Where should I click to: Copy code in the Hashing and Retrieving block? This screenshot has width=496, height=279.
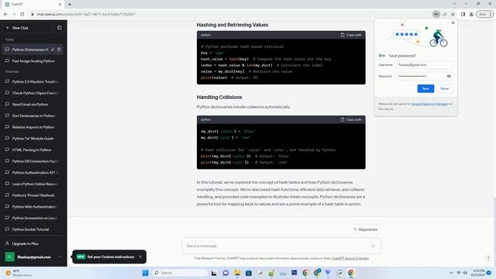(x=351, y=35)
